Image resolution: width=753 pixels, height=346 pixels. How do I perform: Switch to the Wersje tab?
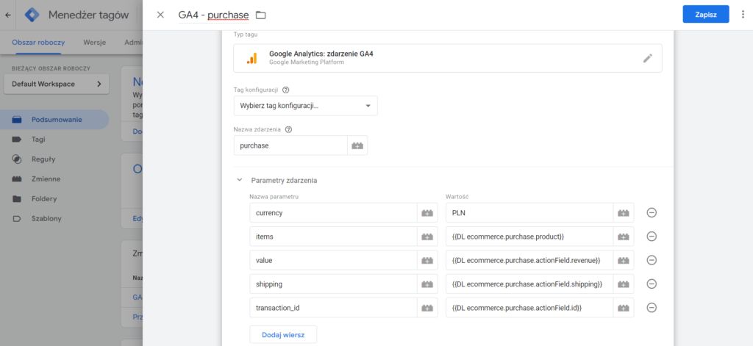tap(95, 42)
